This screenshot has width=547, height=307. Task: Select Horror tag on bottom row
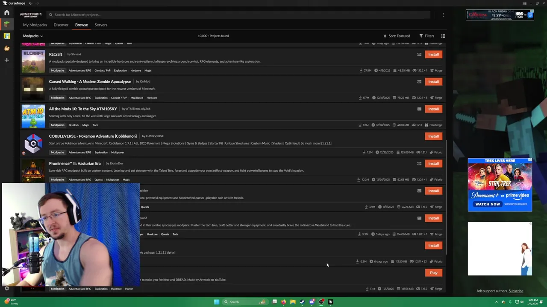(129, 289)
